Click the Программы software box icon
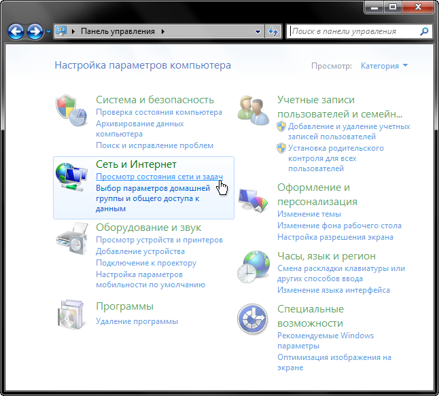The height and width of the screenshot is (396, 439). (x=71, y=315)
